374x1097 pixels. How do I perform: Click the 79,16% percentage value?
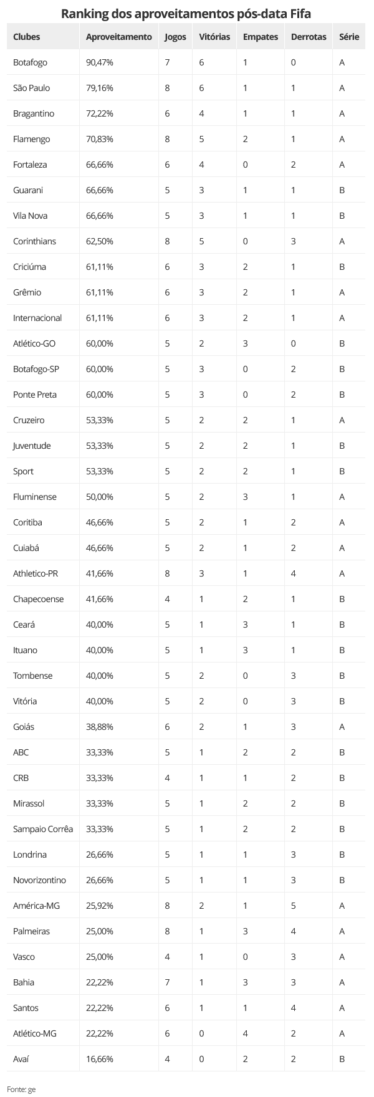pyautogui.click(x=100, y=88)
